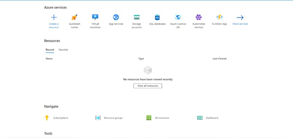
Task: Select the App Services globe icon
Action: point(116,17)
